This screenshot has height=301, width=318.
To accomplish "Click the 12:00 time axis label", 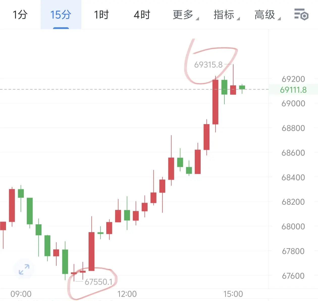I will (127, 294).
